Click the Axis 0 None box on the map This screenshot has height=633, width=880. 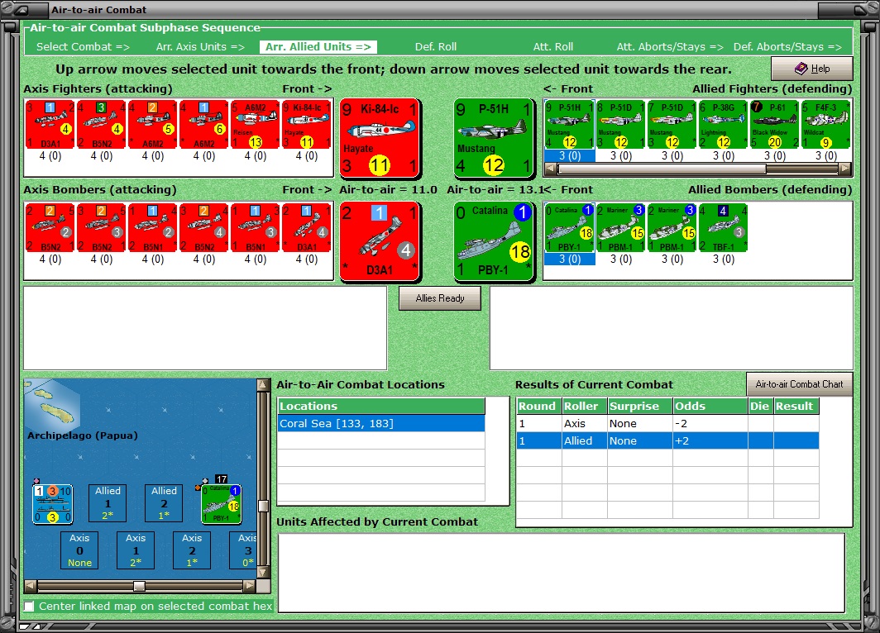point(79,550)
